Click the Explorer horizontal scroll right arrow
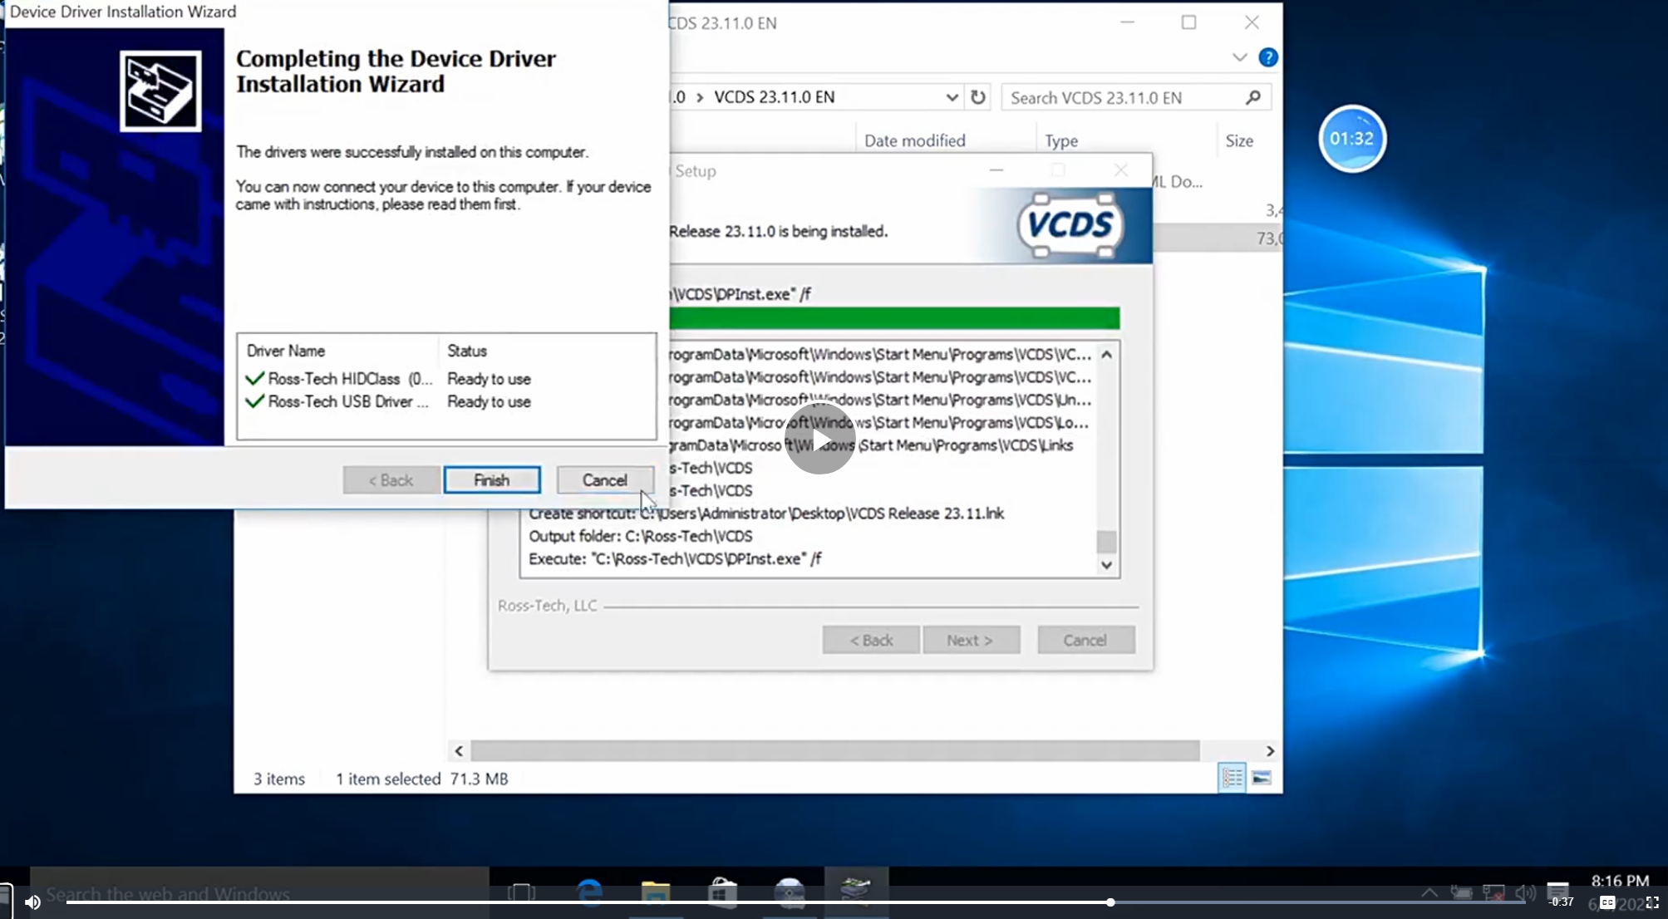The width and height of the screenshot is (1668, 919). 1270,750
